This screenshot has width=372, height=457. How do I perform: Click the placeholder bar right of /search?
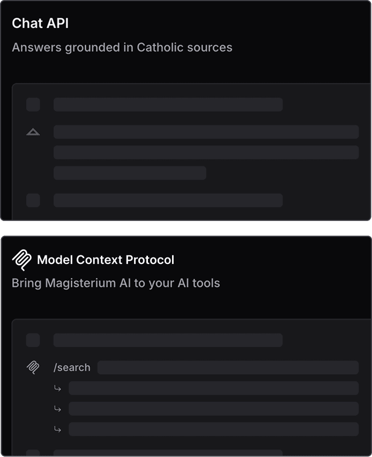[228, 367]
